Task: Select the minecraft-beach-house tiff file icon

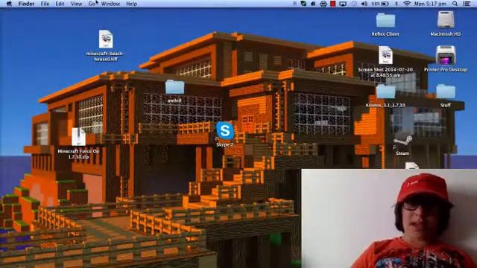Action: (106, 39)
